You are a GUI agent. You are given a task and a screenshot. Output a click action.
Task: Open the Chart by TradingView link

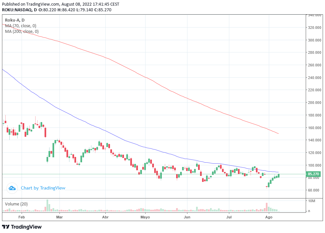point(43,188)
